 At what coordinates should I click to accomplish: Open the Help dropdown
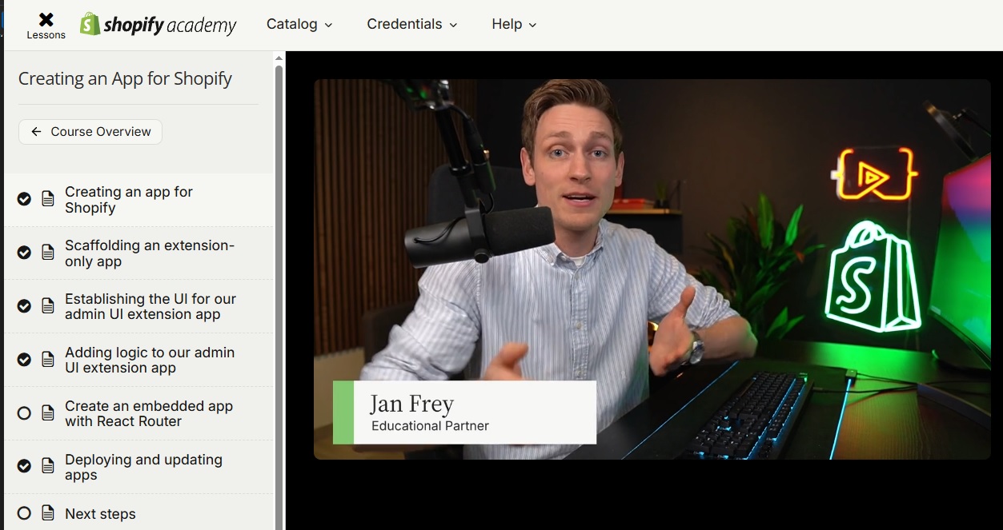pyautogui.click(x=512, y=24)
